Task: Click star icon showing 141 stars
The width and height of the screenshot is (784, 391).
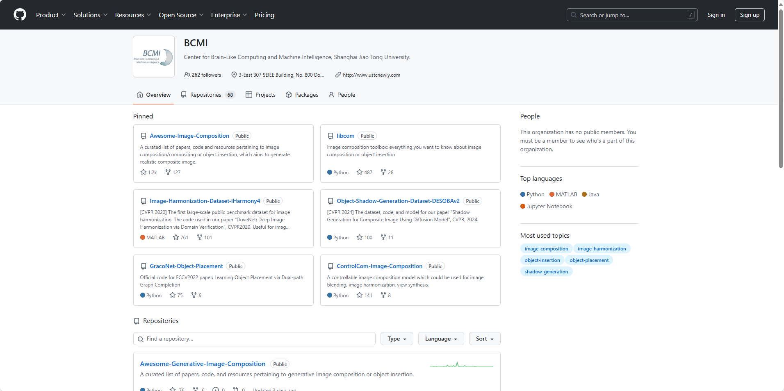Action: [360, 295]
